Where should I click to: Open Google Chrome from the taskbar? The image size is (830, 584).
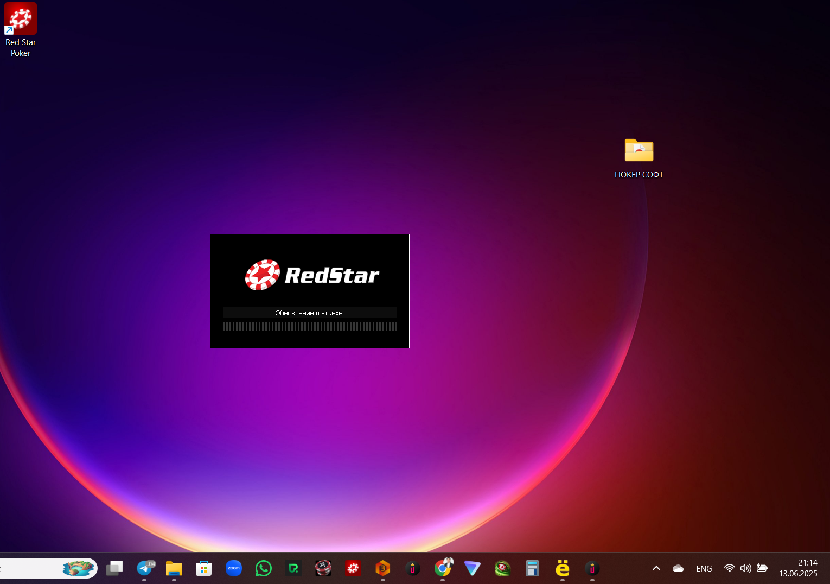(443, 568)
